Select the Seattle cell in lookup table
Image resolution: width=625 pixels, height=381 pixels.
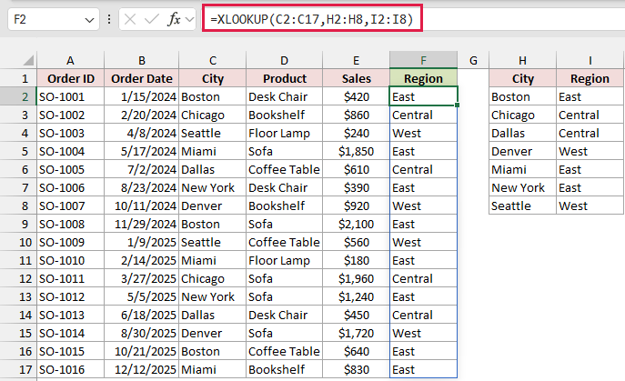click(x=522, y=206)
